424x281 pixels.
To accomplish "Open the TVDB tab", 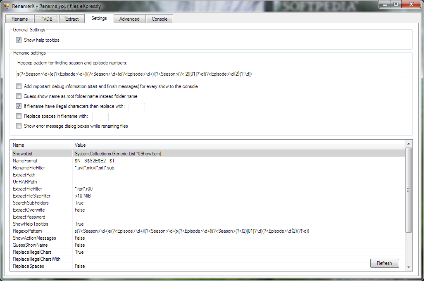I will click(46, 19).
